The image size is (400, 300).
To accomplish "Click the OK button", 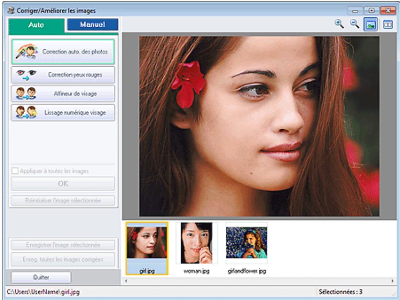I will pyautogui.click(x=63, y=184).
